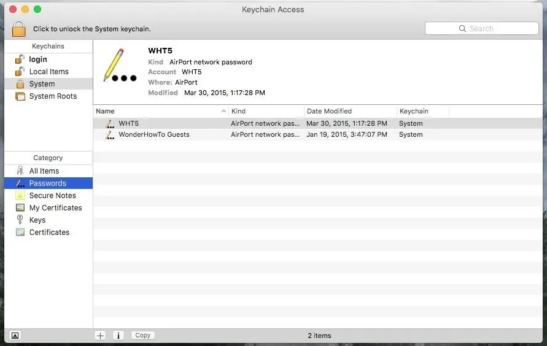Click the System Roots folder icon
547x346 pixels.
pyautogui.click(x=20, y=96)
